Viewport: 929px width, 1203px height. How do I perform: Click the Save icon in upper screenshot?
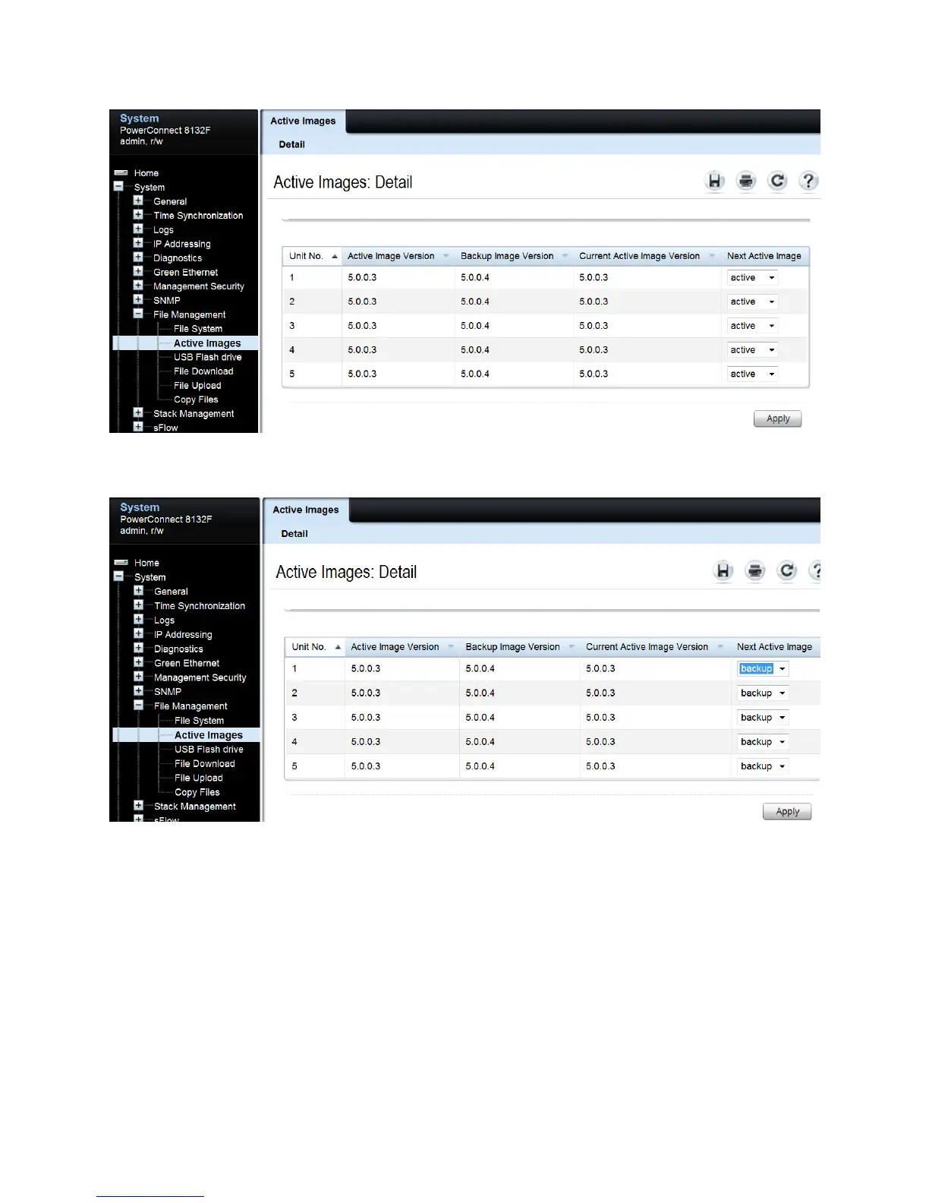tap(714, 181)
